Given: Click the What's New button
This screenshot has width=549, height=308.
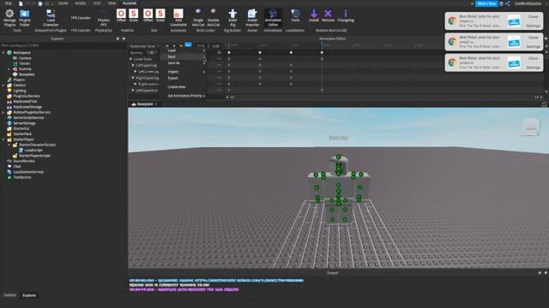Looking at the screenshot, I should pos(486,3).
